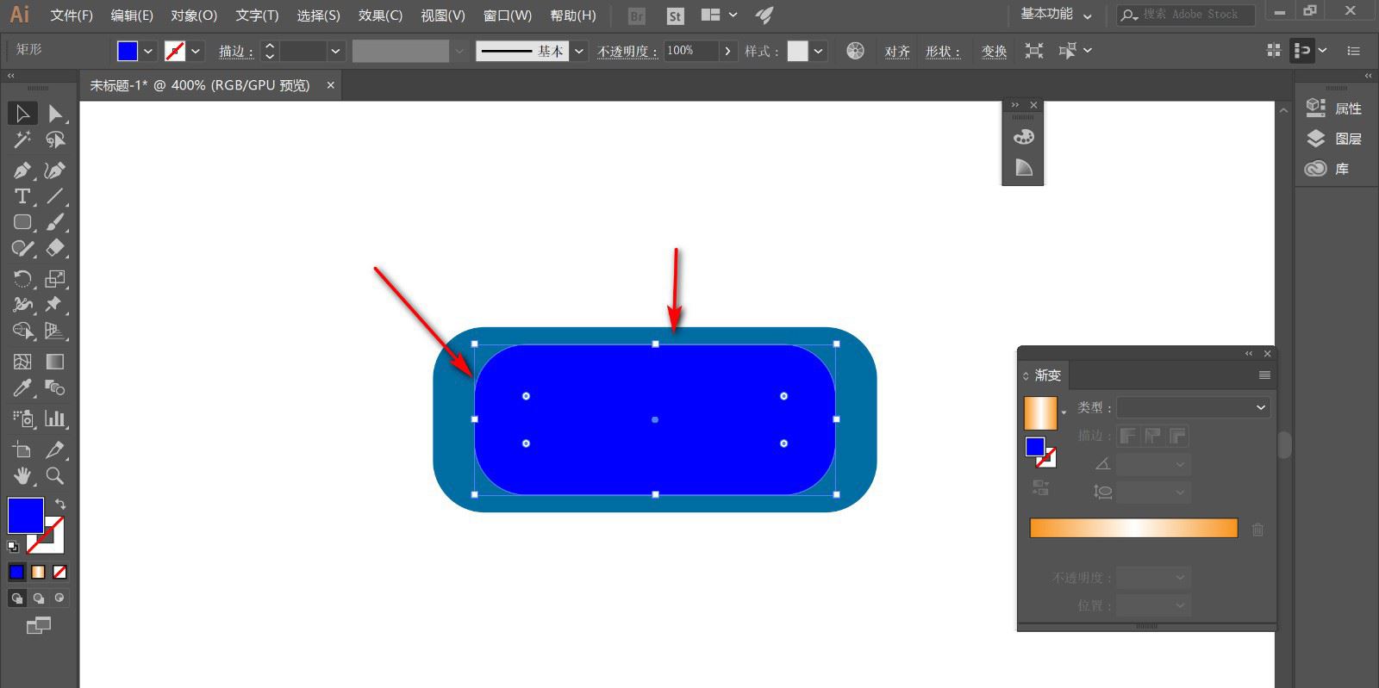Click the Zoom magnifier tool
The image size is (1379, 688).
(x=54, y=476)
